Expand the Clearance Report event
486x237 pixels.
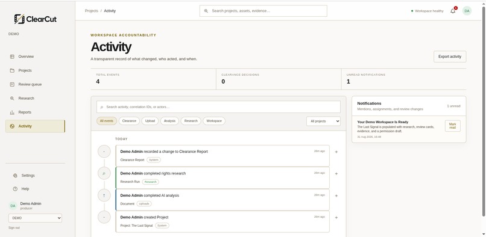[x=336, y=152]
